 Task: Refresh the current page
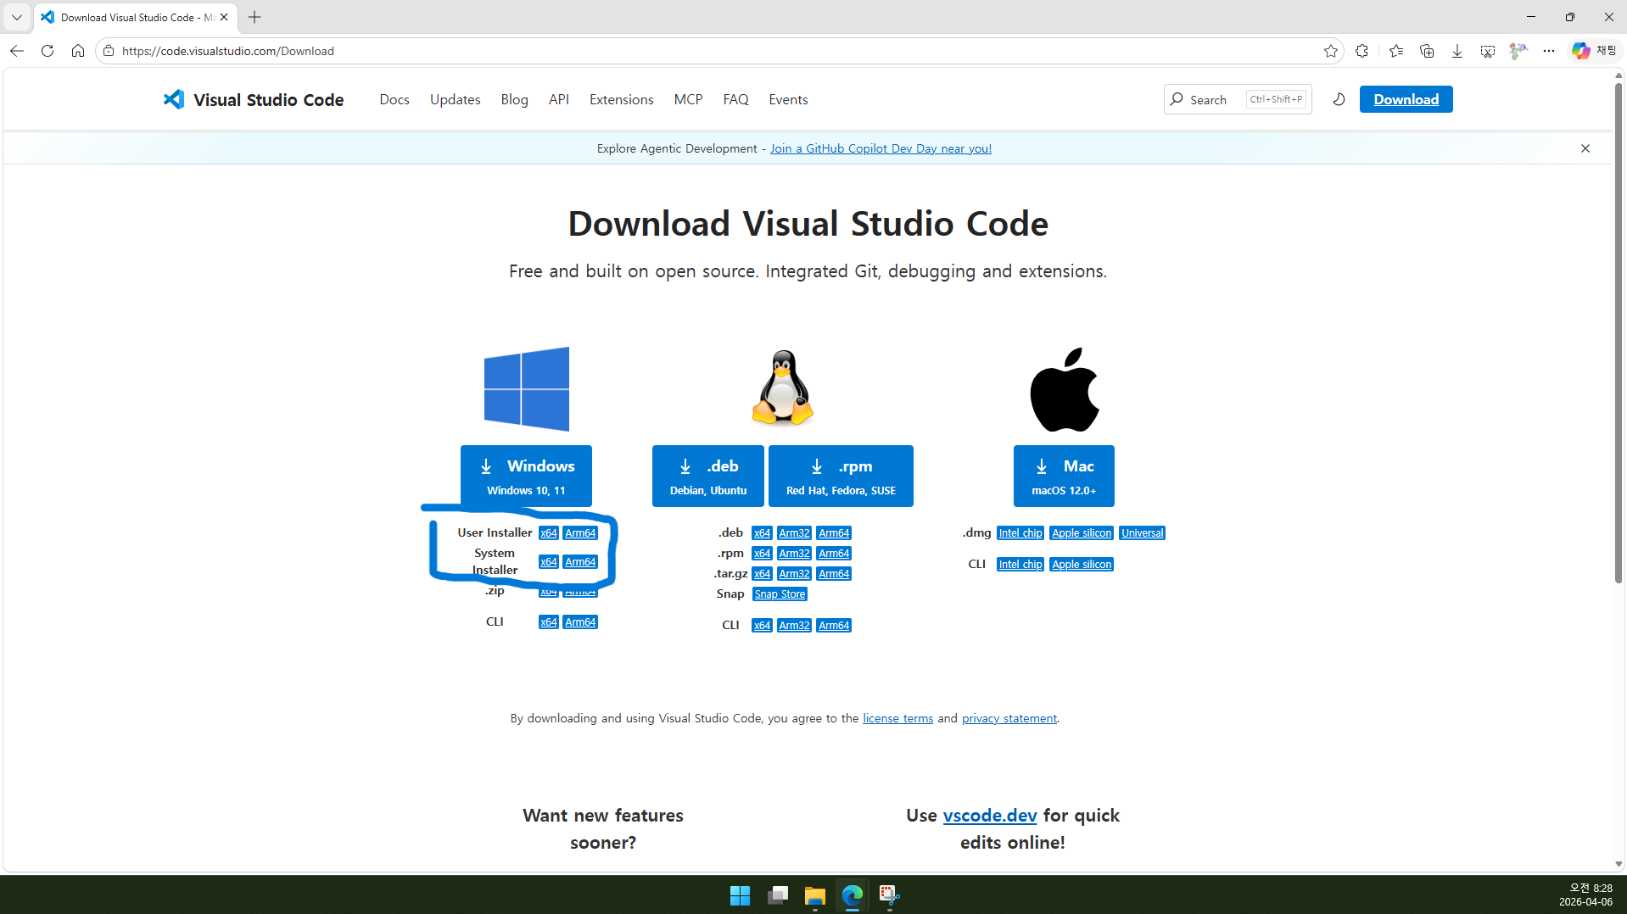48,51
